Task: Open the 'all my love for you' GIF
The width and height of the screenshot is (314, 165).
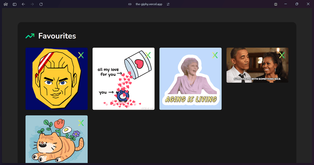Action: point(124,79)
